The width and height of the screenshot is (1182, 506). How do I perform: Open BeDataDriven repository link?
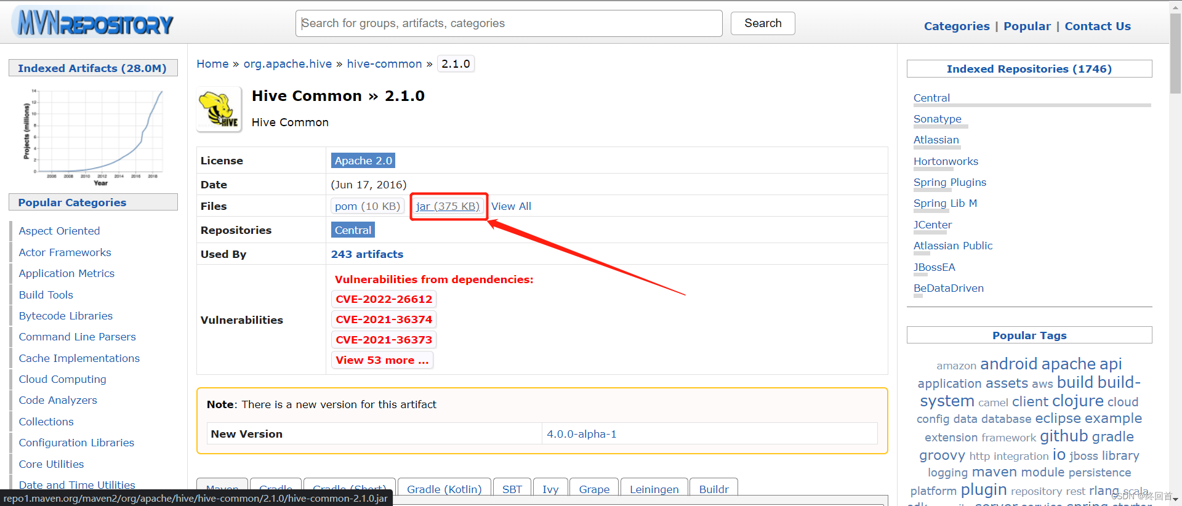click(948, 288)
